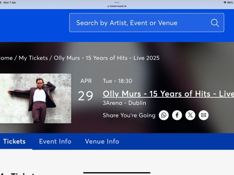Share the event on X
234x175 pixels.
point(190,115)
